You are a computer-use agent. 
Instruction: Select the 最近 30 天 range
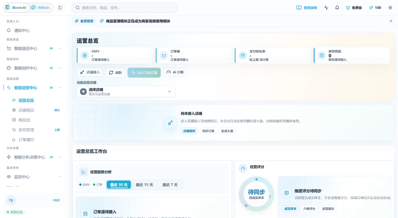(x=119, y=185)
